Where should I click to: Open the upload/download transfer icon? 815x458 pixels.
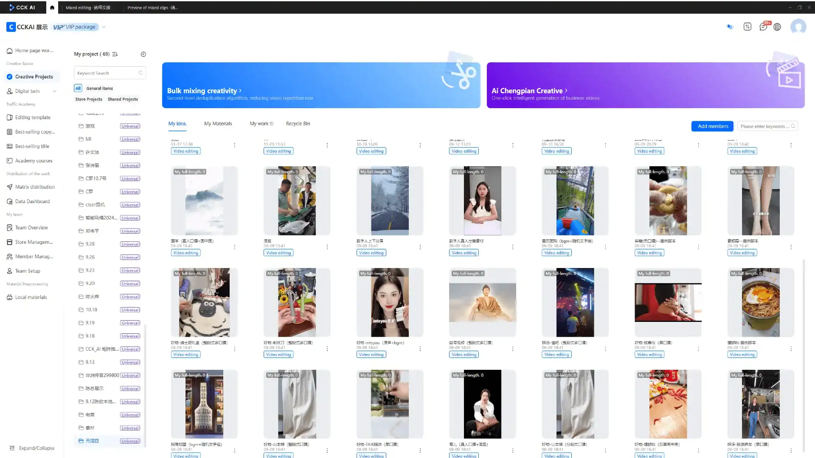(748, 27)
